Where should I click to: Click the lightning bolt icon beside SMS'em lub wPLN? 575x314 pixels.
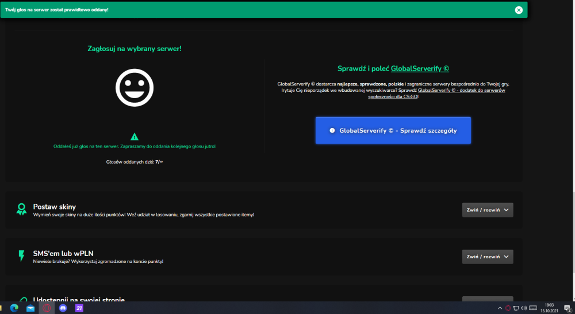(x=22, y=256)
